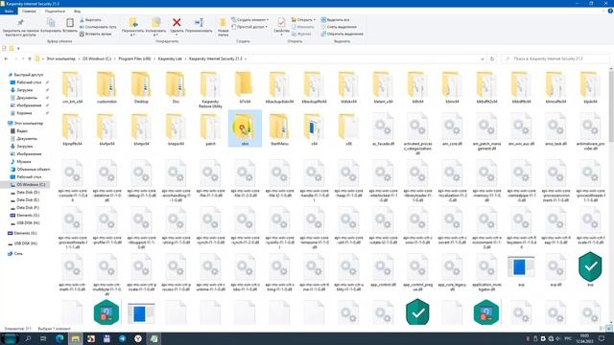
Task: Switch to the Home (Главная) ribbon tab
Action: (29, 11)
